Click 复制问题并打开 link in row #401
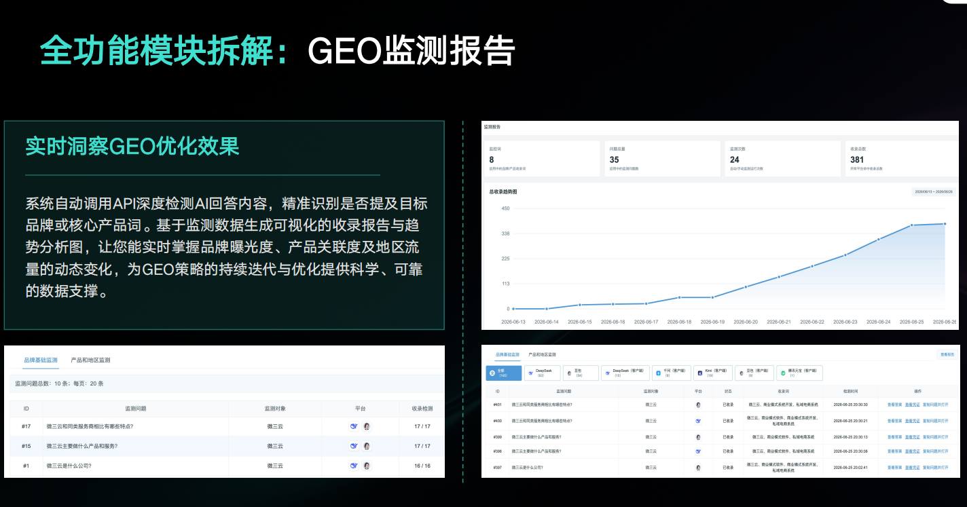 (936, 405)
